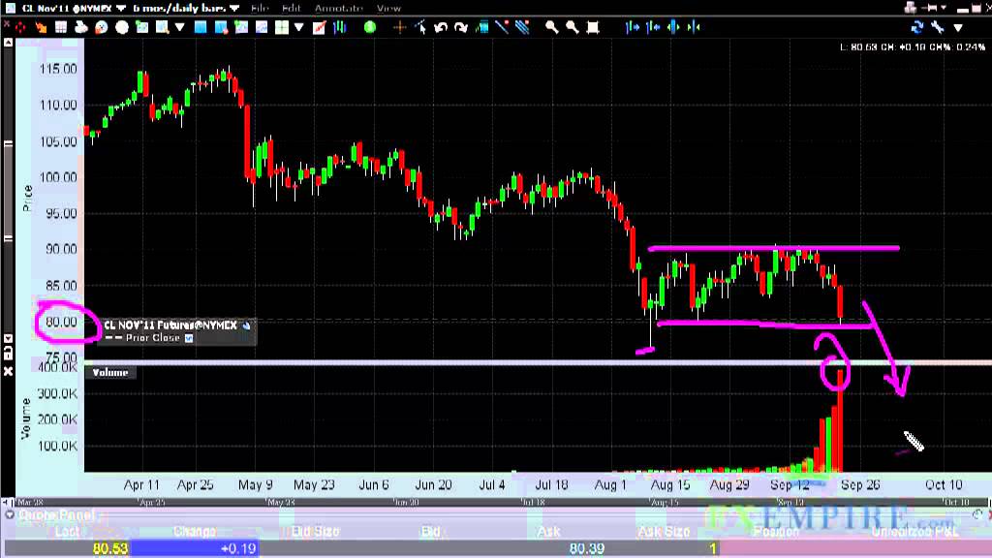Open chart settings wrench icon
992x558 pixels.
pos(938,27)
